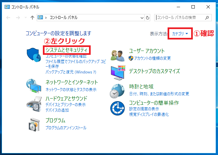218x155 pixels.
Task: Click the back navigation arrow
Action: coord(8,18)
